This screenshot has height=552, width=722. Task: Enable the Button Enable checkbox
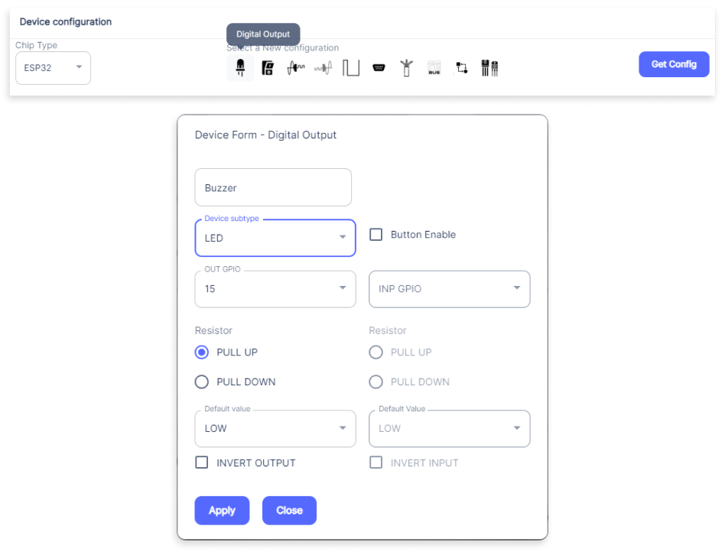point(376,235)
